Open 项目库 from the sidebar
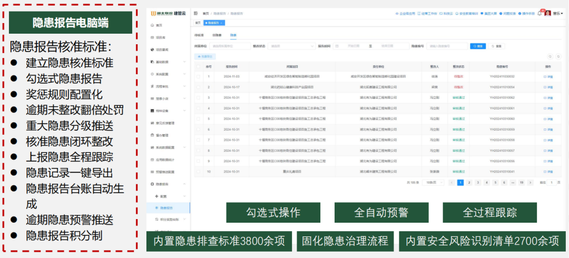569x258 pixels. [160, 37]
